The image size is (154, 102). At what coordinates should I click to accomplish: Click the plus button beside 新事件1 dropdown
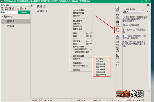tap(147, 12)
